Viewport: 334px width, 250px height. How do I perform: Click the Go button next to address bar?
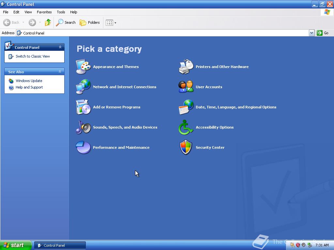tap(323, 33)
